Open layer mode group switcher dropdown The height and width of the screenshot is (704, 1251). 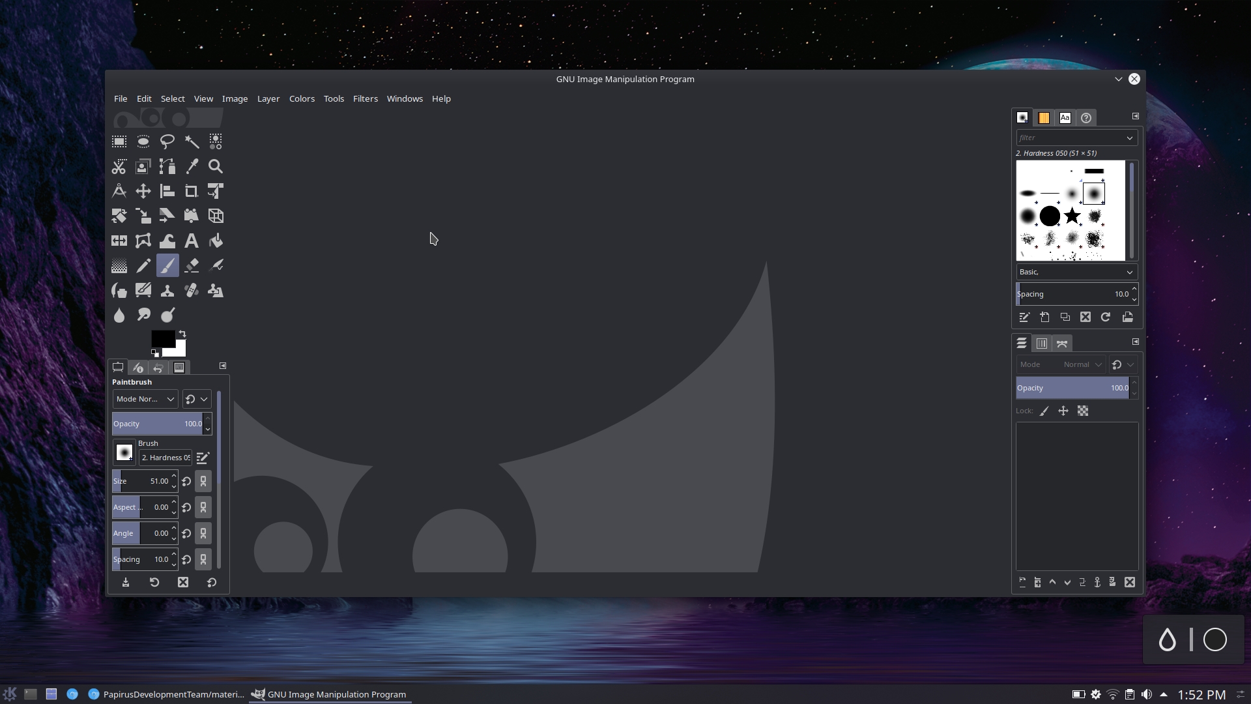click(1123, 364)
